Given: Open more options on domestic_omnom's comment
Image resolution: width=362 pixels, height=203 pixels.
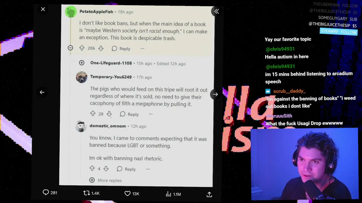Looking at the screenshot, I should tap(148, 169).
